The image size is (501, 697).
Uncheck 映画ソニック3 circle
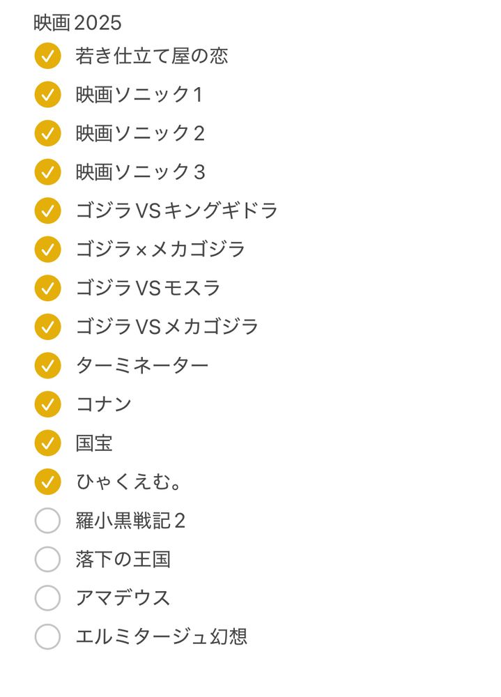coord(47,172)
